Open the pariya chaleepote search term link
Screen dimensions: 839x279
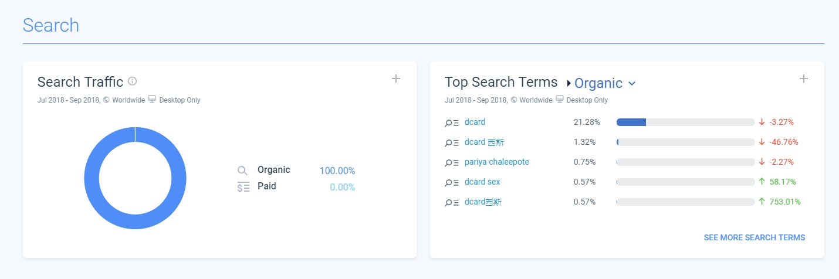[x=496, y=162]
